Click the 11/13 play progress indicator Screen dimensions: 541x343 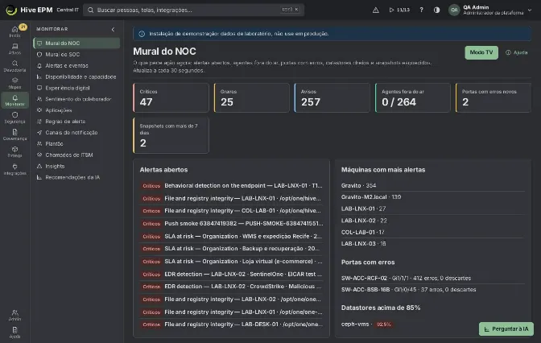399,10
